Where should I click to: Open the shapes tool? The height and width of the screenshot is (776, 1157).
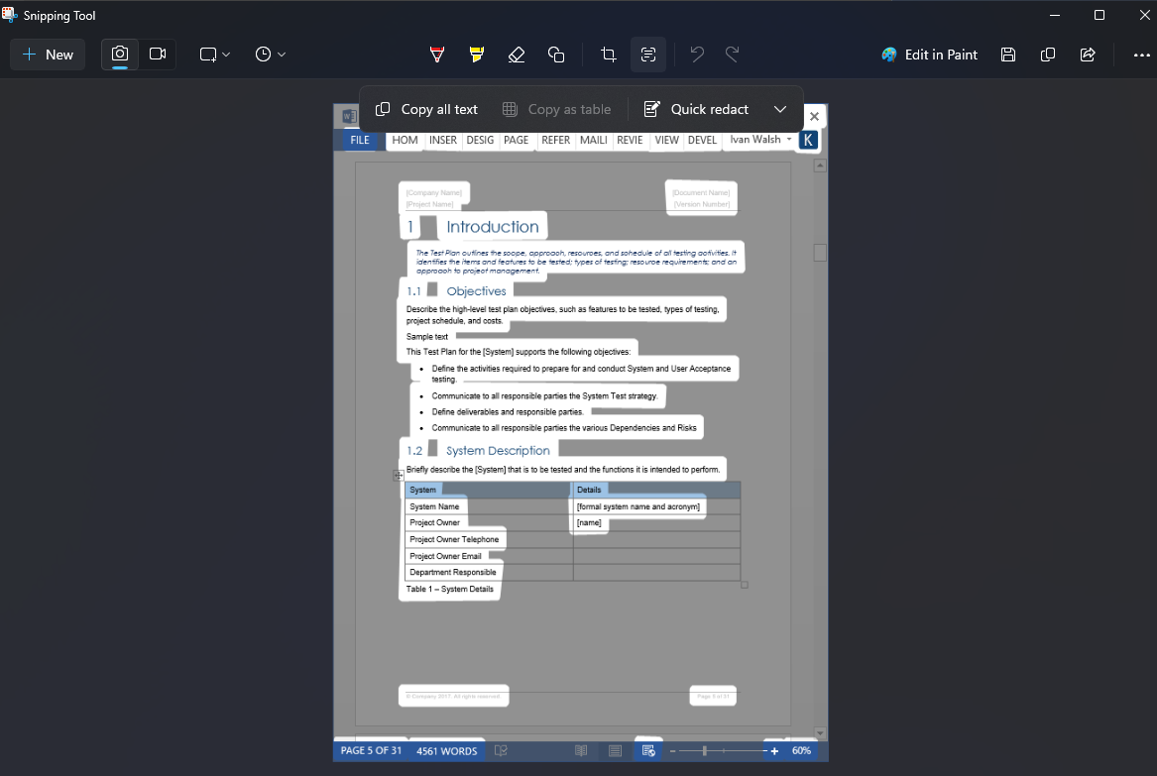556,55
